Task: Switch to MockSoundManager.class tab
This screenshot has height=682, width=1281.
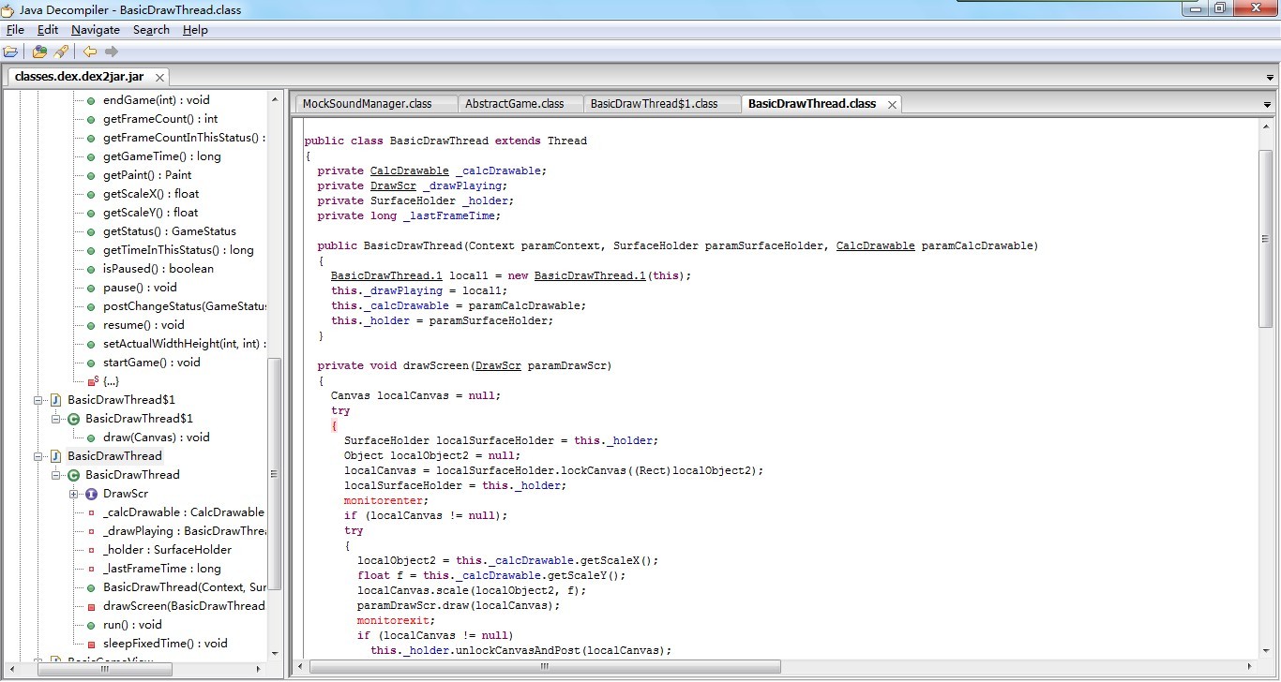Action: (376, 104)
